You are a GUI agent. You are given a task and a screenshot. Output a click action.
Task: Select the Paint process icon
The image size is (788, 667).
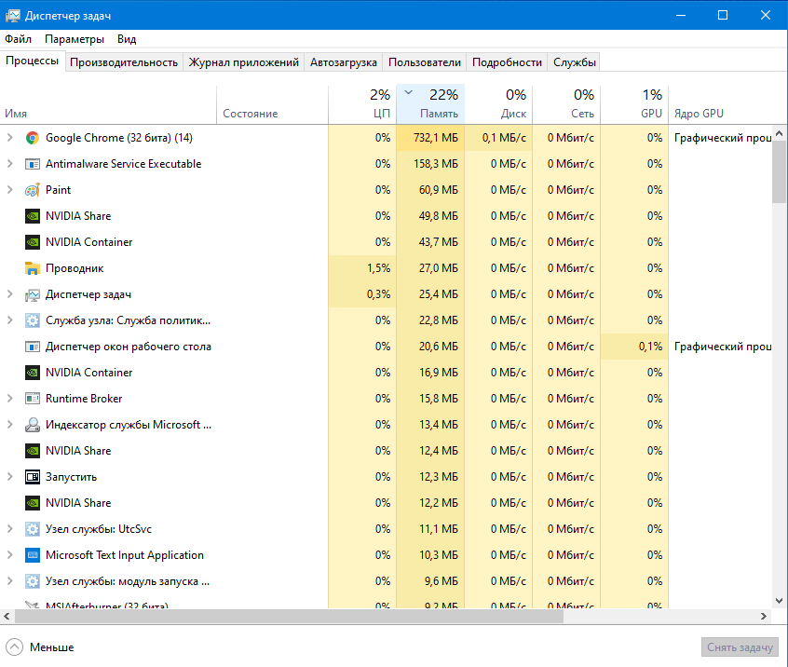[x=33, y=190]
